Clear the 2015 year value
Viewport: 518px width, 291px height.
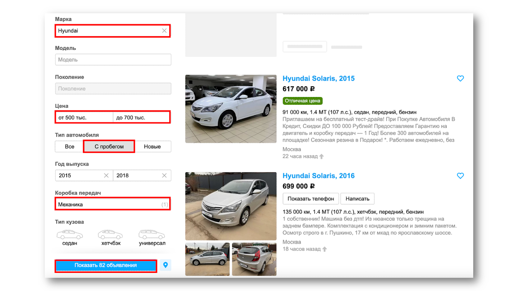(106, 175)
